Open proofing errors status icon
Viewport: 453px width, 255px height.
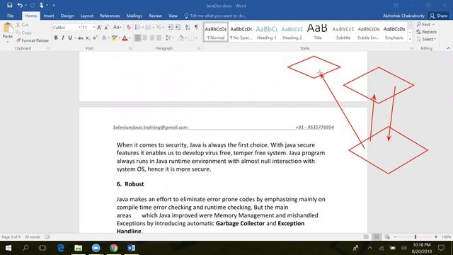click(x=47, y=237)
